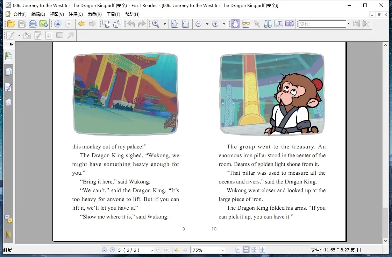
Task: Click the zoom out minus button
Action: [x=198, y=24]
